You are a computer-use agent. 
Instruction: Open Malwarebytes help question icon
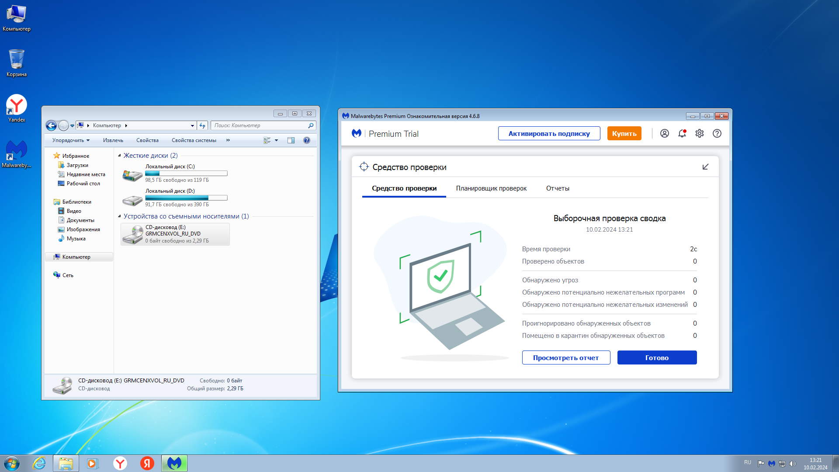tap(717, 134)
